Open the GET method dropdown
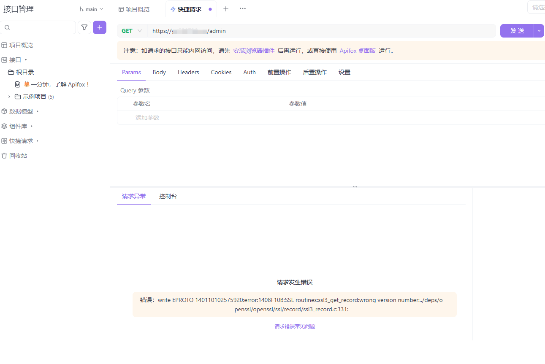The image size is (545, 364). click(132, 31)
